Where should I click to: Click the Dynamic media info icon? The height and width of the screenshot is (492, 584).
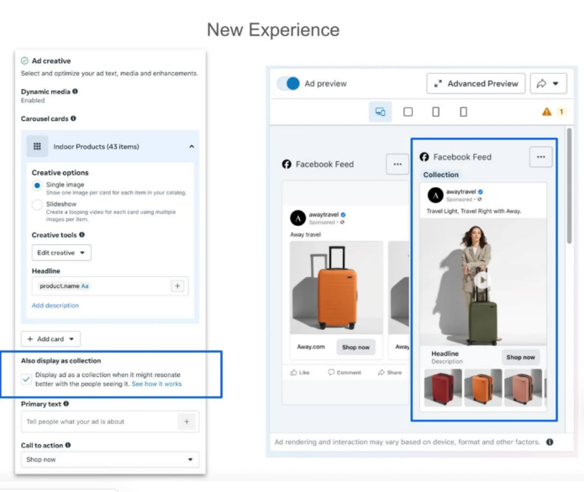point(76,92)
